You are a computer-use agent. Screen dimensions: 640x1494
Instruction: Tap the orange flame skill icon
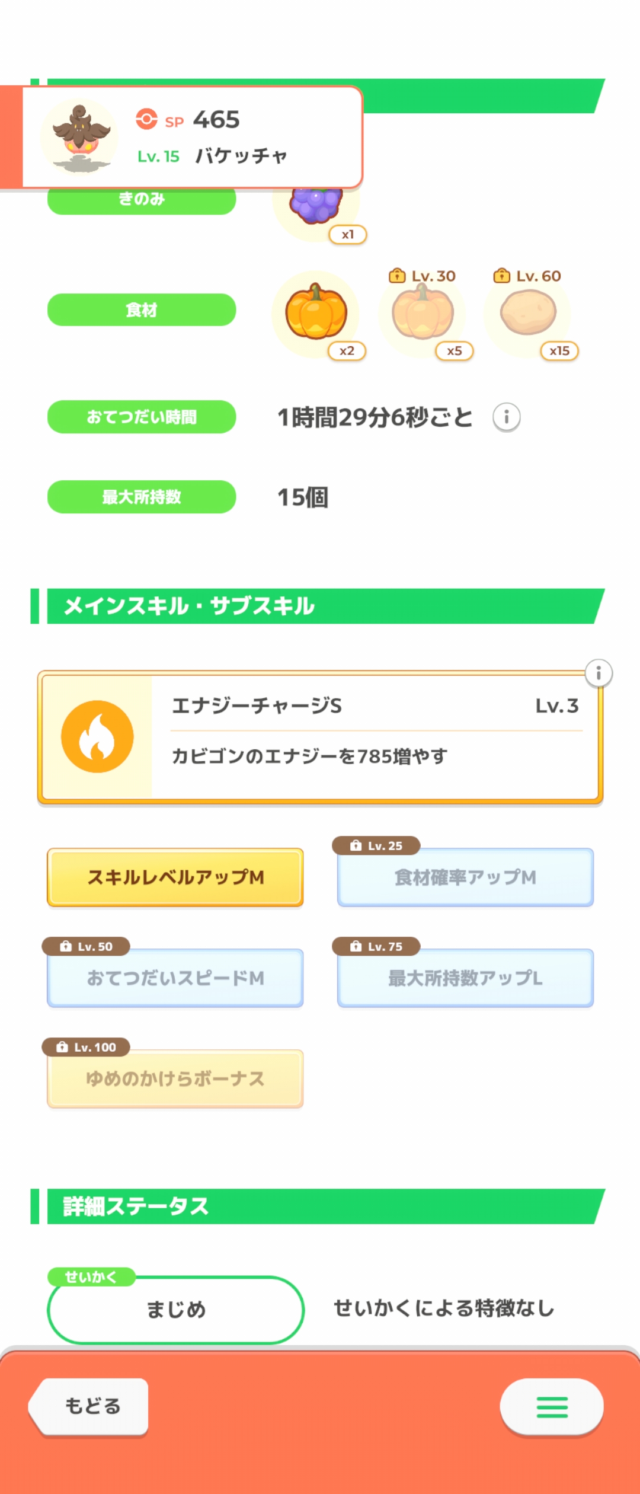(x=97, y=736)
